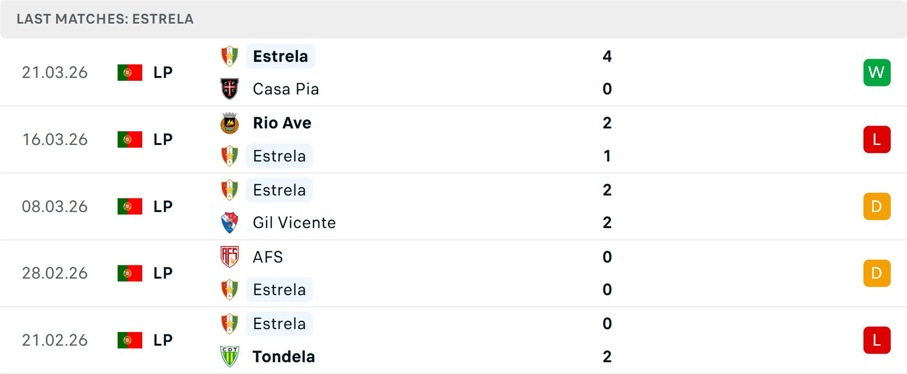Image resolution: width=907 pixels, height=374 pixels.
Task: Click red L badge for Tondela match
Action: 877,340
